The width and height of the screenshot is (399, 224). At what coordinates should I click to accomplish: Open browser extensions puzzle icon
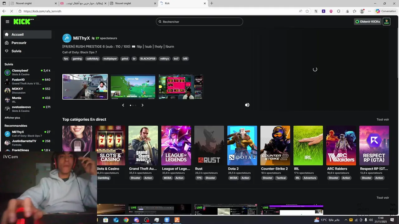(x=339, y=11)
